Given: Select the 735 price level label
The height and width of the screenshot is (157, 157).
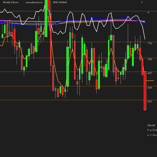Looking at the screenshot, I should pos(150,59).
